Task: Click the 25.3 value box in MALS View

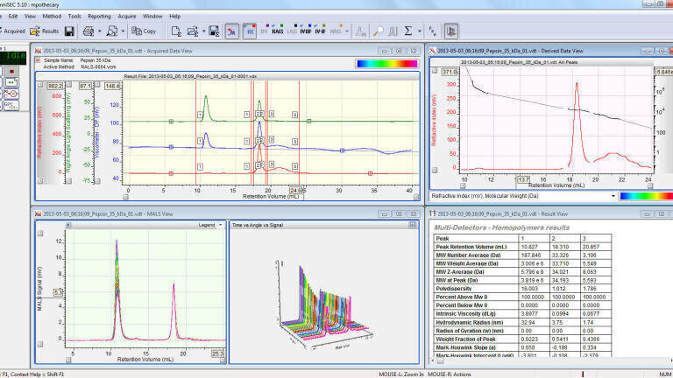Action: coord(217,354)
